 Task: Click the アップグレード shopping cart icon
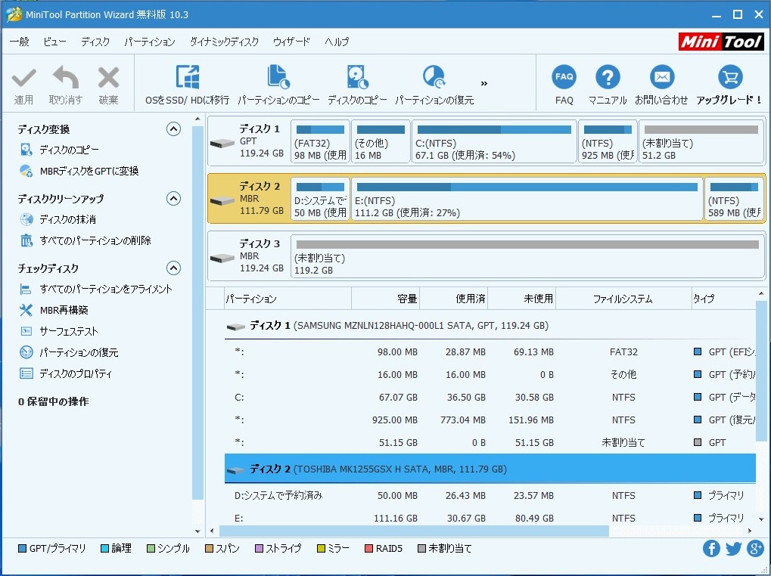pyautogui.click(x=729, y=78)
